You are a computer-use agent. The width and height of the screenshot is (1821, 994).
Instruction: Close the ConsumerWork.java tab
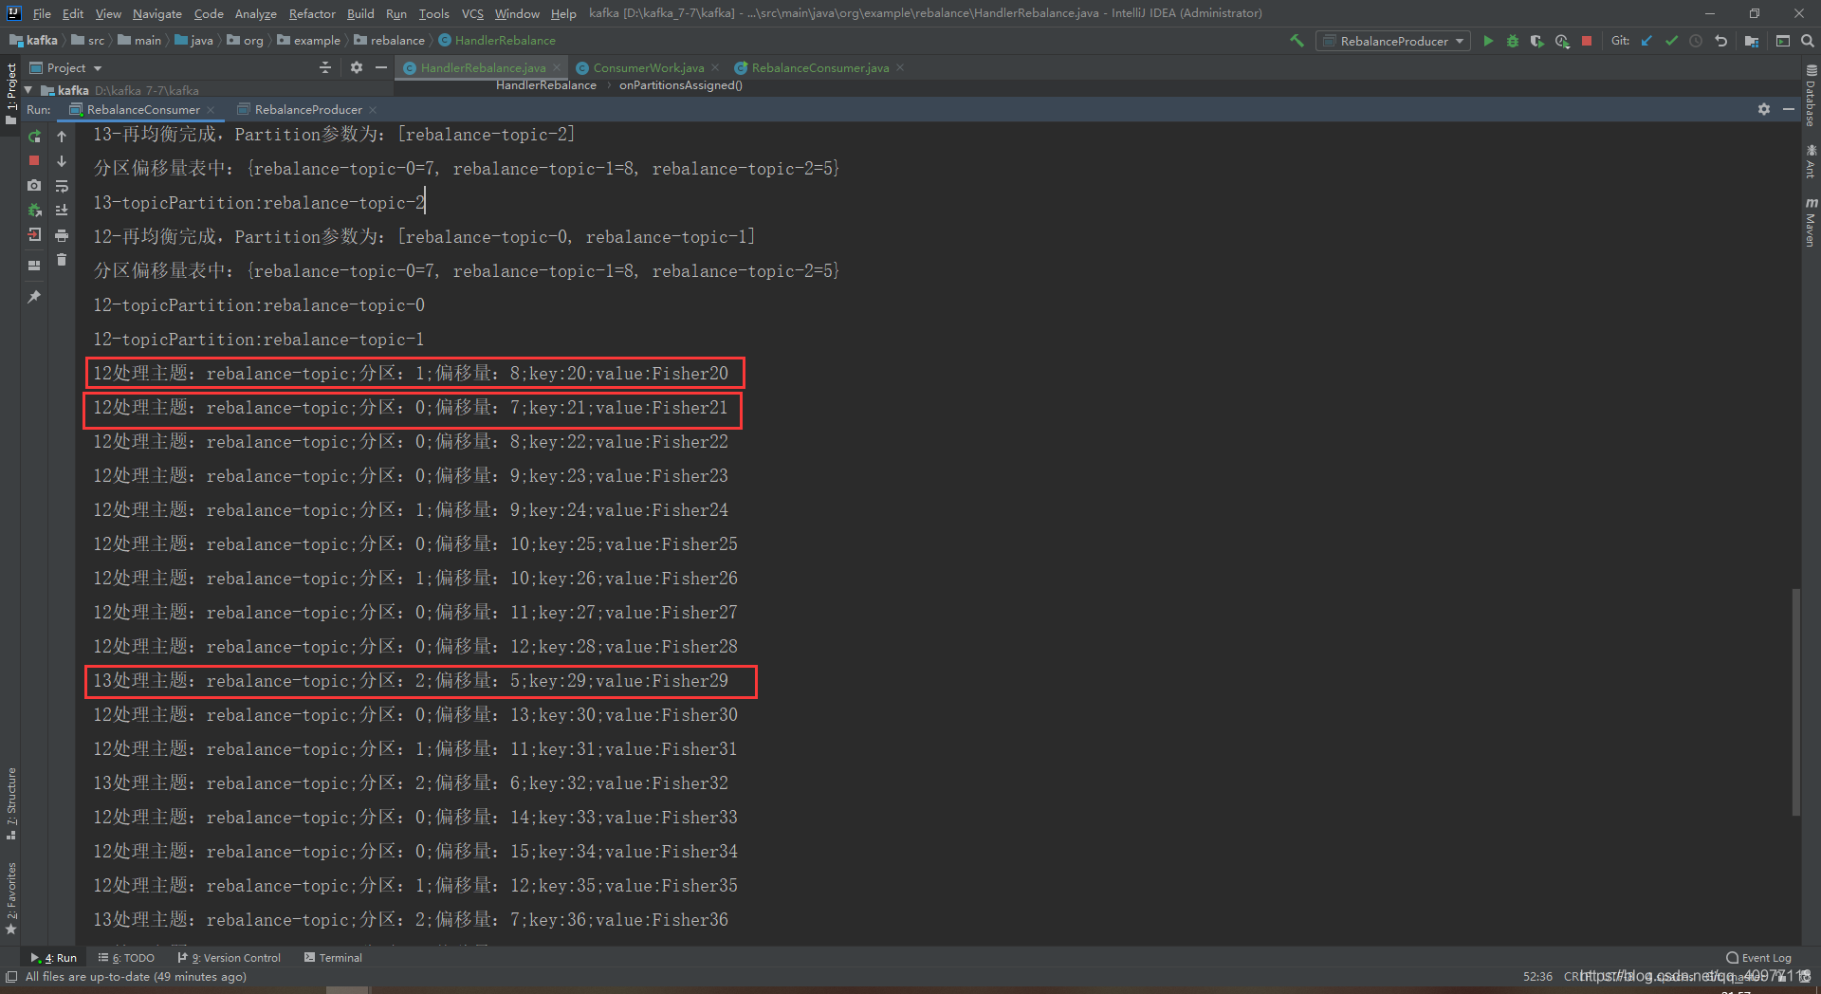(x=714, y=67)
